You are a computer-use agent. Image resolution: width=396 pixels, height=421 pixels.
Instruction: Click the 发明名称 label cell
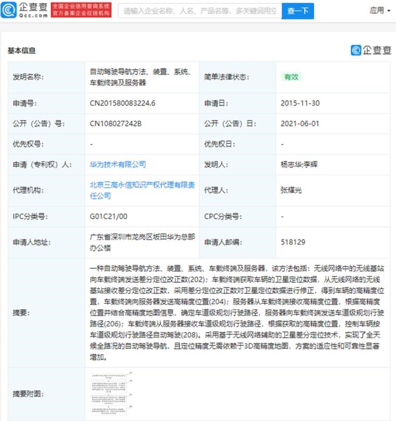click(46, 77)
